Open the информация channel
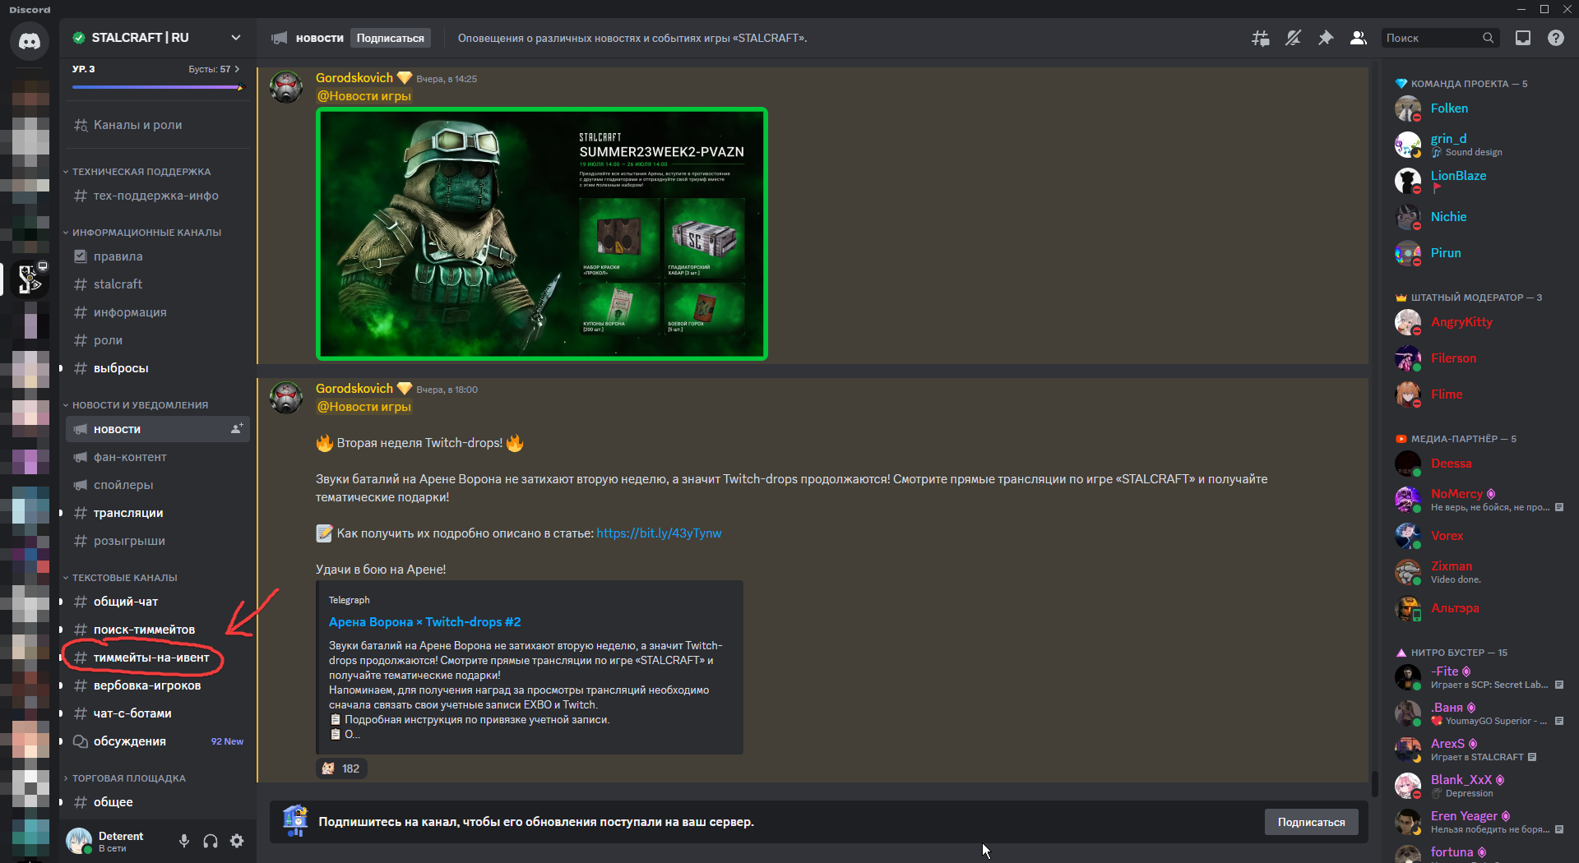Image resolution: width=1579 pixels, height=863 pixels. [157, 312]
